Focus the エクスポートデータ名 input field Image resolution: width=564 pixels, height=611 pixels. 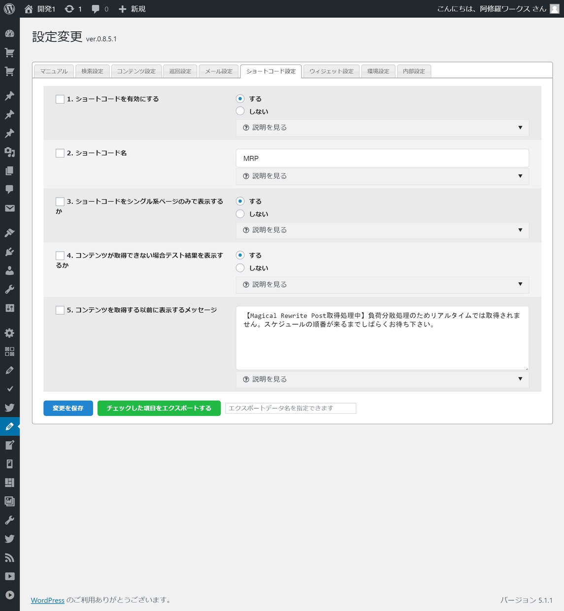coord(291,408)
